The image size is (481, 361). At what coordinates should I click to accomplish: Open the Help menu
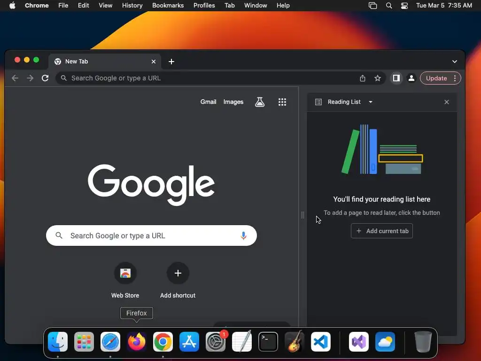[x=283, y=6]
